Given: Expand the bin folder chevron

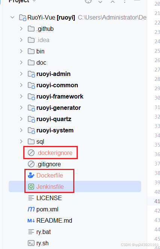Looking at the screenshot, I should (21, 51).
